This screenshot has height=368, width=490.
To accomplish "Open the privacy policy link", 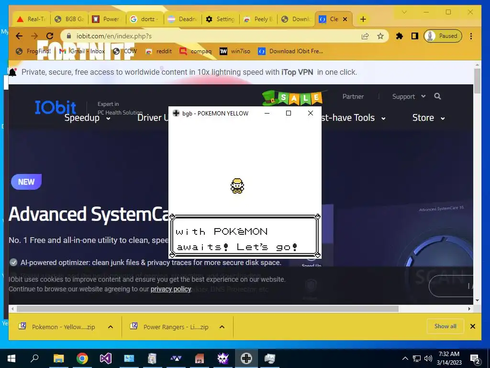I will click(171, 289).
